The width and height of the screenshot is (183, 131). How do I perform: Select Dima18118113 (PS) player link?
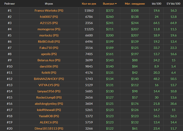click(49, 128)
